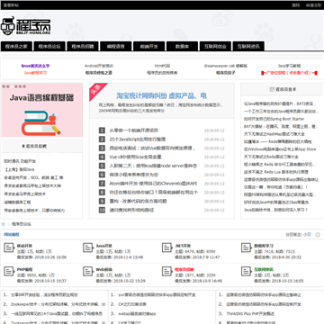
Task: Open the 程序员招聘 navigation tab
Action: [83, 47]
